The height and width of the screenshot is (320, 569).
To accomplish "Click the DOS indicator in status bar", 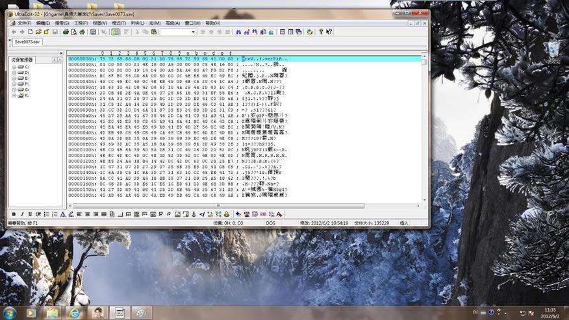I will click(270, 223).
